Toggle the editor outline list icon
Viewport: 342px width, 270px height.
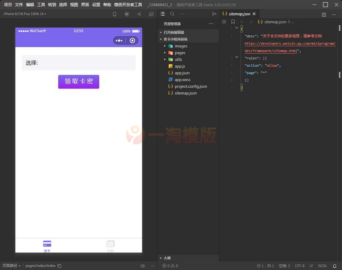224,22
